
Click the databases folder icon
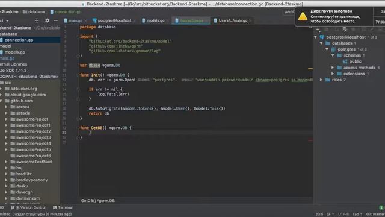pos(327,43)
